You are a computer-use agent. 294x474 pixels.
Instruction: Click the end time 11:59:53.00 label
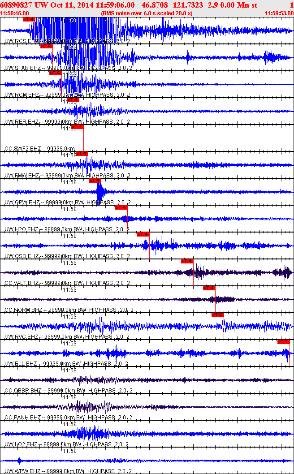tap(279, 13)
